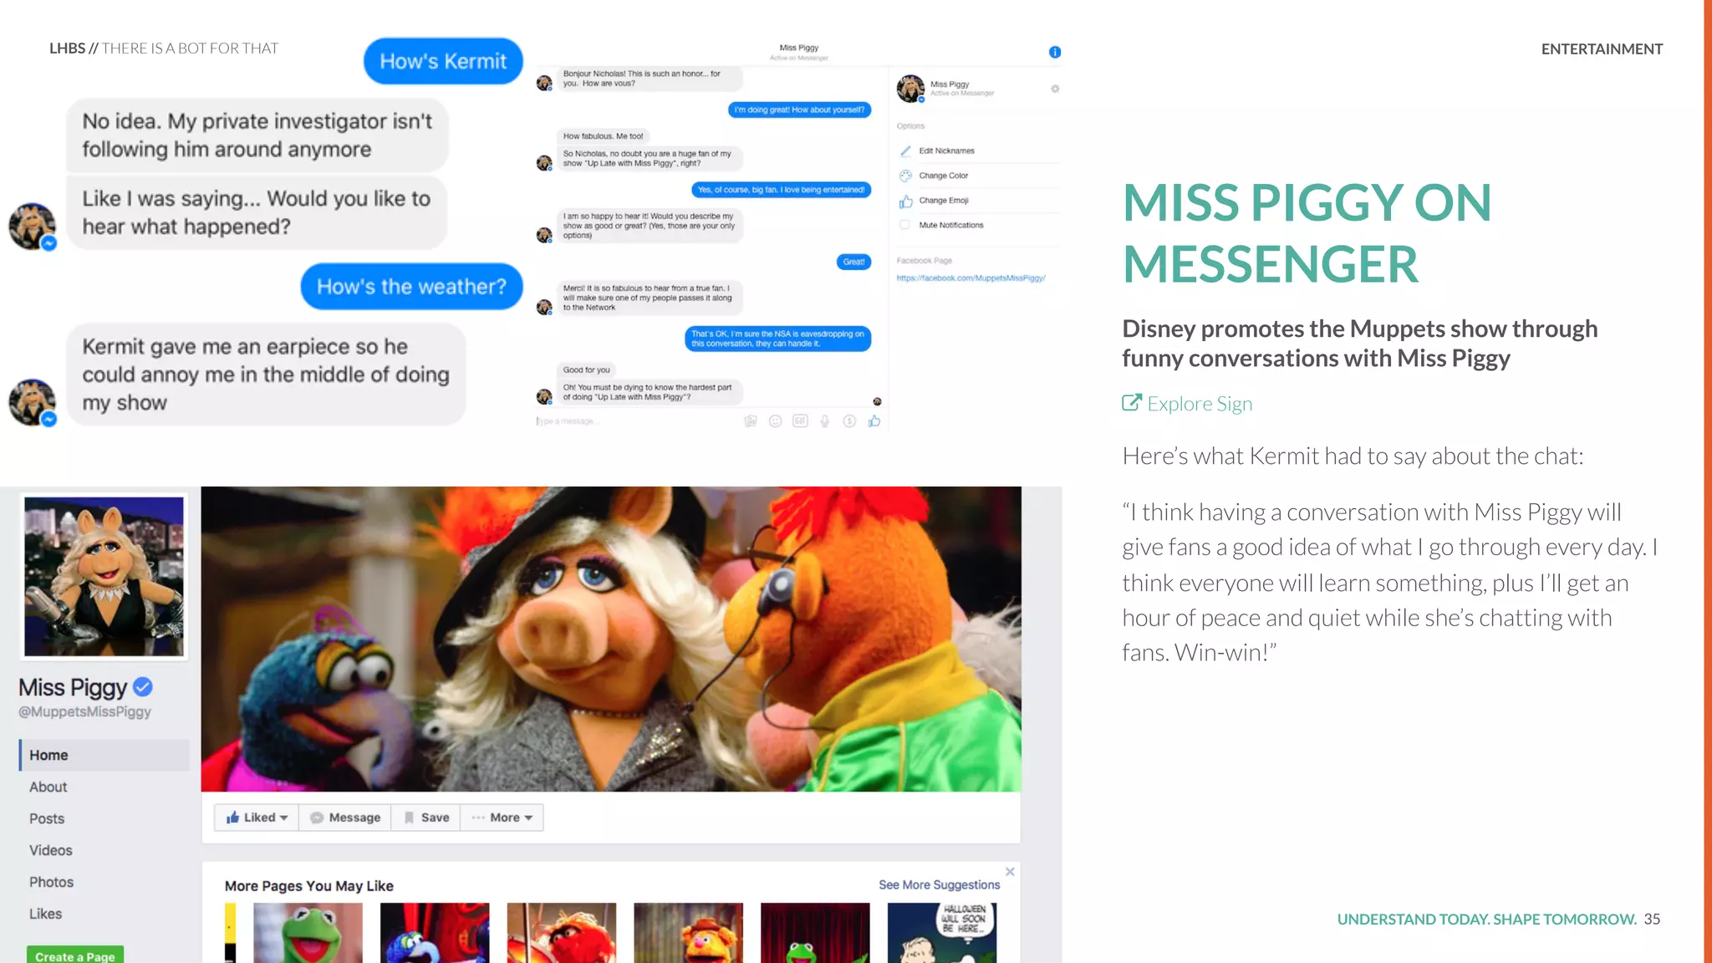
Task: Open the Kermit with red curtain thumbnail
Action: [815, 933]
